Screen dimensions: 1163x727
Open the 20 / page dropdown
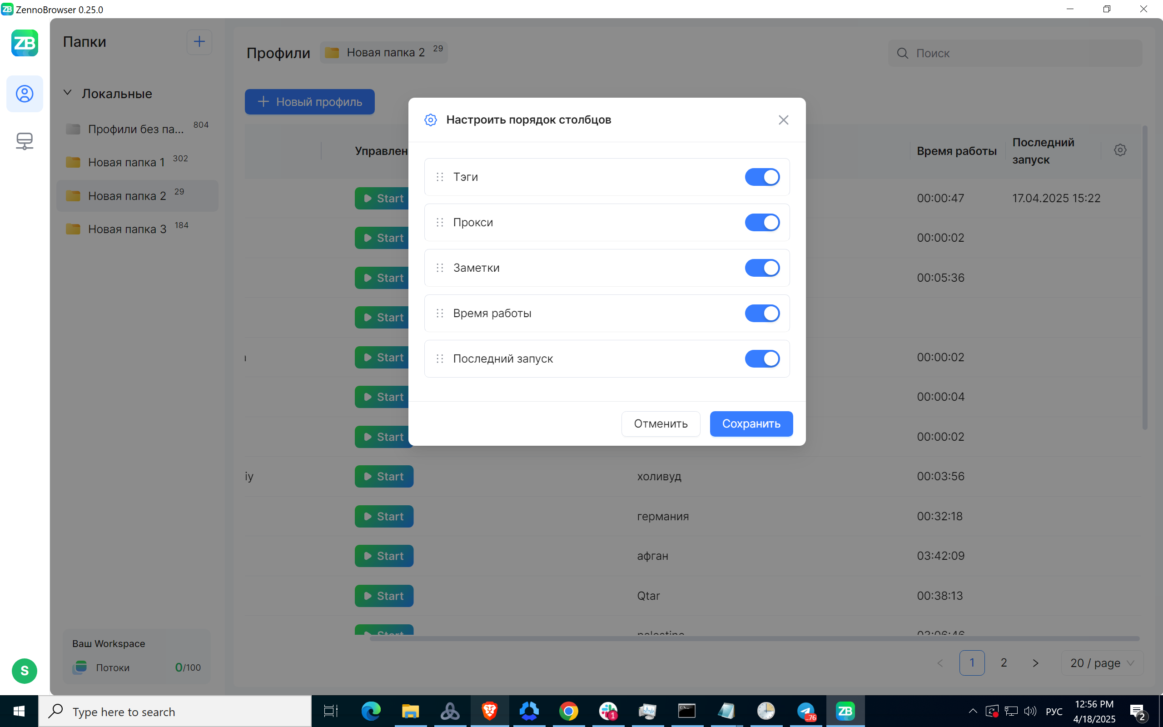1102,663
